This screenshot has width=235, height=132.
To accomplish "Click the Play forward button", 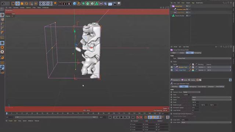I will point(122,117).
